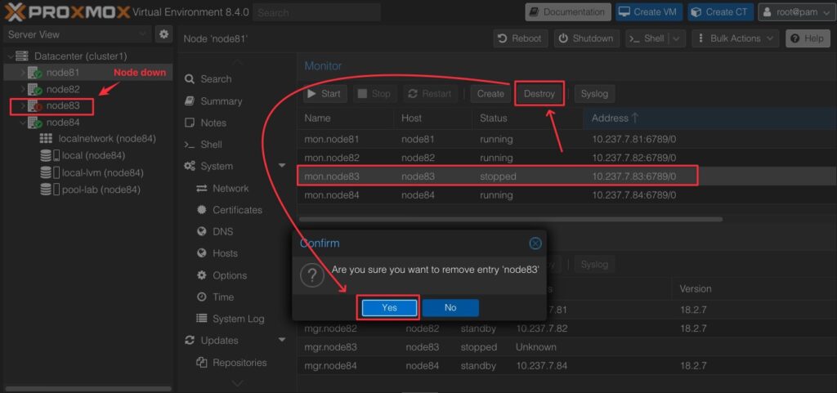This screenshot has height=393, width=837.
Task: Select the mgr.node84 row
Action: click(x=567, y=366)
